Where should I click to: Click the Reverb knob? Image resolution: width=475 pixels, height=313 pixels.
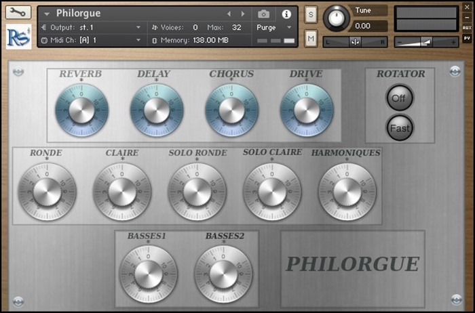point(81,110)
